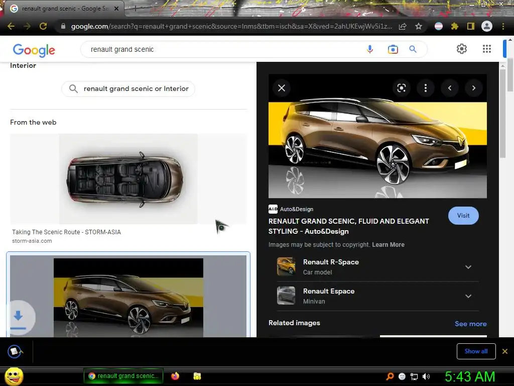Close the renault grand scenic tab
Screen dimensions: 514x386
coord(116,9)
